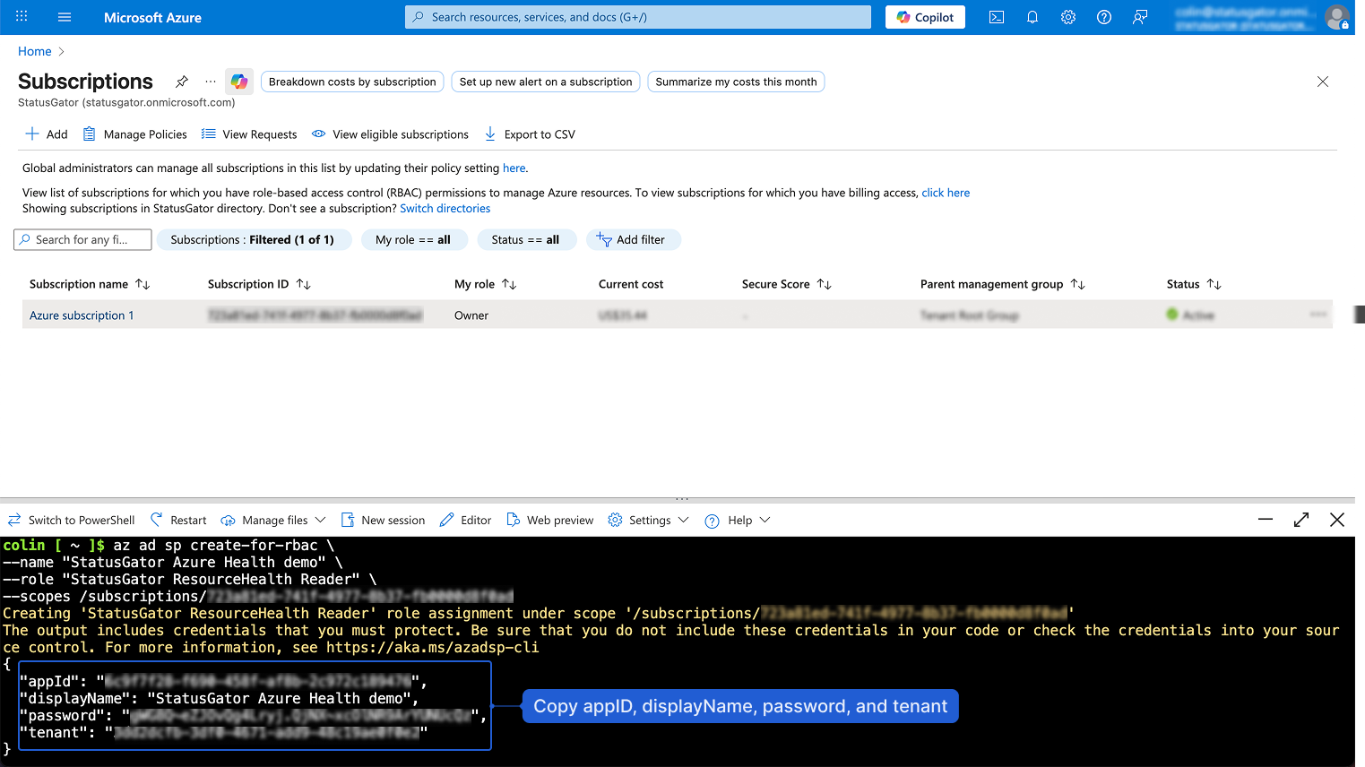Click Add filter
The height and width of the screenshot is (767, 1365).
pos(633,239)
